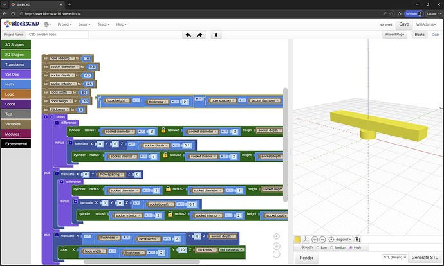444x266 pixels.
Task: Click the Render button
Action: coord(306,258)
